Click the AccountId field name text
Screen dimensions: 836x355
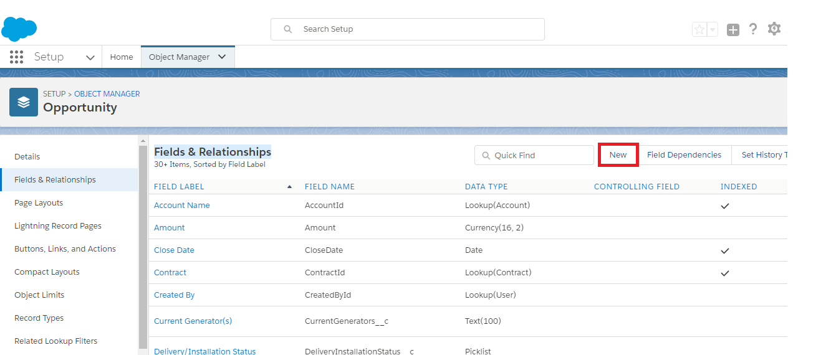(324, 206)
